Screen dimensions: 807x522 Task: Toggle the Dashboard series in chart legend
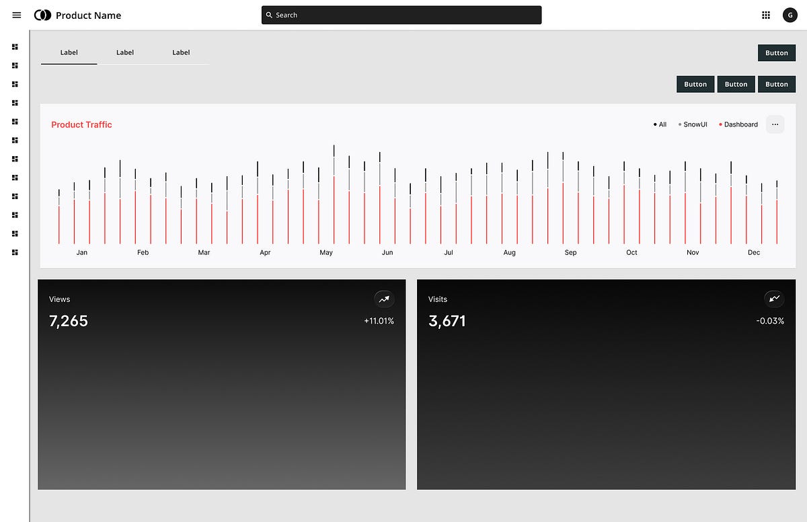pos(738,124)
